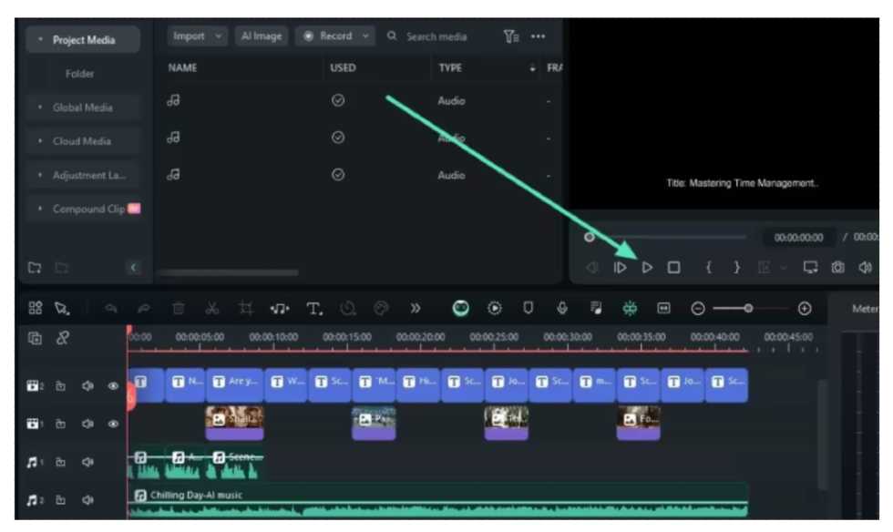Click the Stop playback square button
This screenshot has width=893, height=532.
[673, 268]
